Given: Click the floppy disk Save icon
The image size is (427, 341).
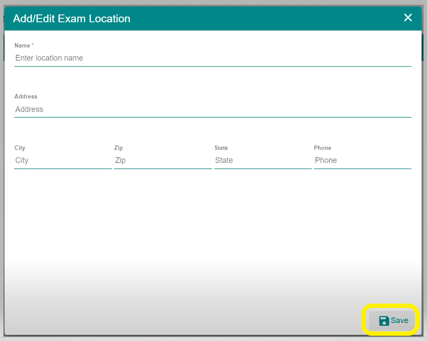Looking at the screenshot, I should [x=384, y=321].
